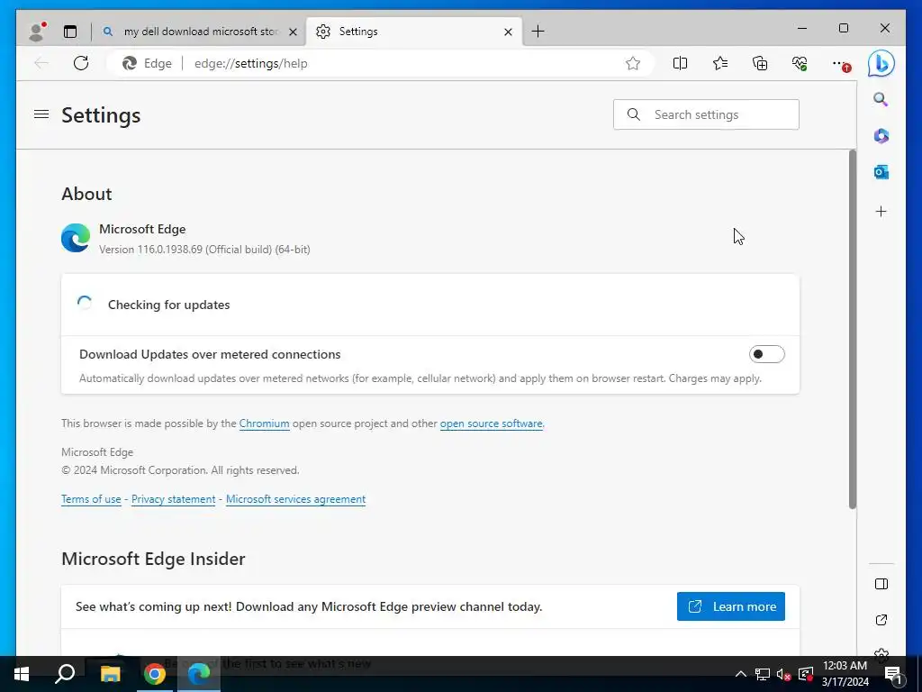The image size is (922, 692).
Task: Open the Favorites list icon
Action: 720,63
